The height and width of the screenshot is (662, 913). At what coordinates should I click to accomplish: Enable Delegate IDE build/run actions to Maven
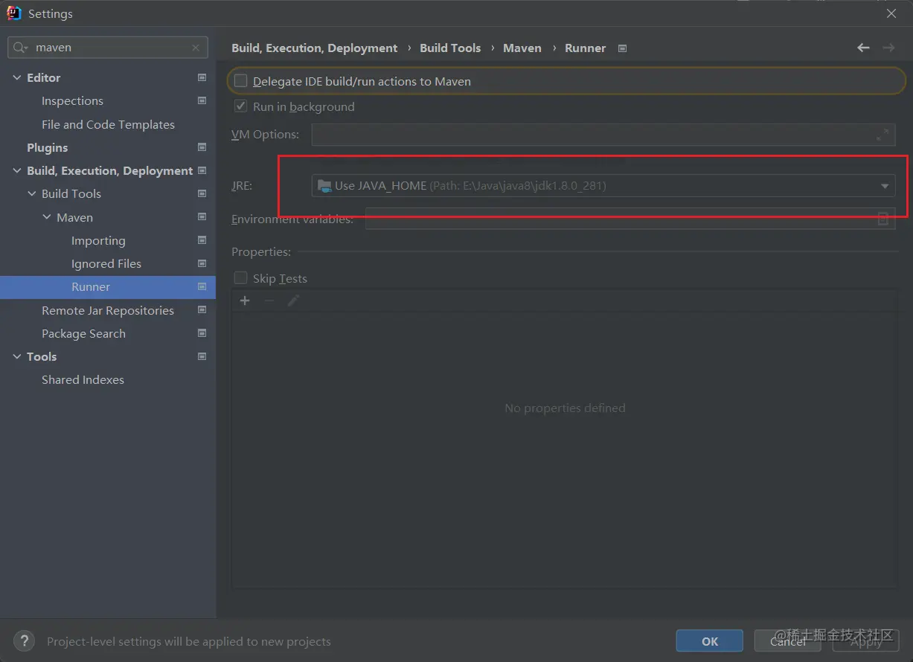[240, 81]
